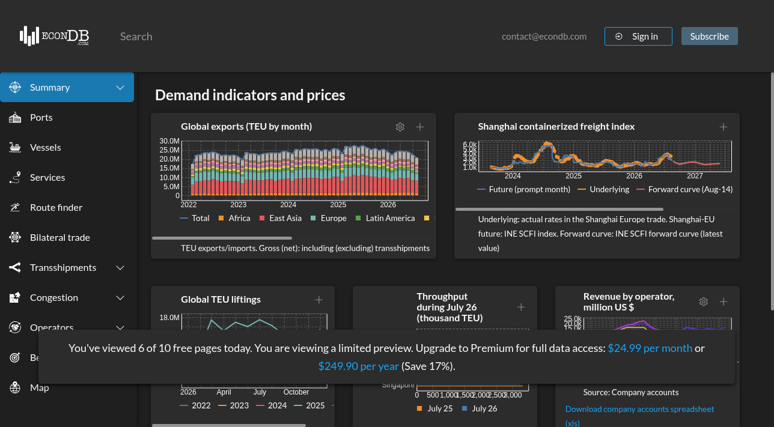Screen dimensions: 774x427
Task: Toggle 2024 series in TEU liftings legend
Action: coord(272,405)
